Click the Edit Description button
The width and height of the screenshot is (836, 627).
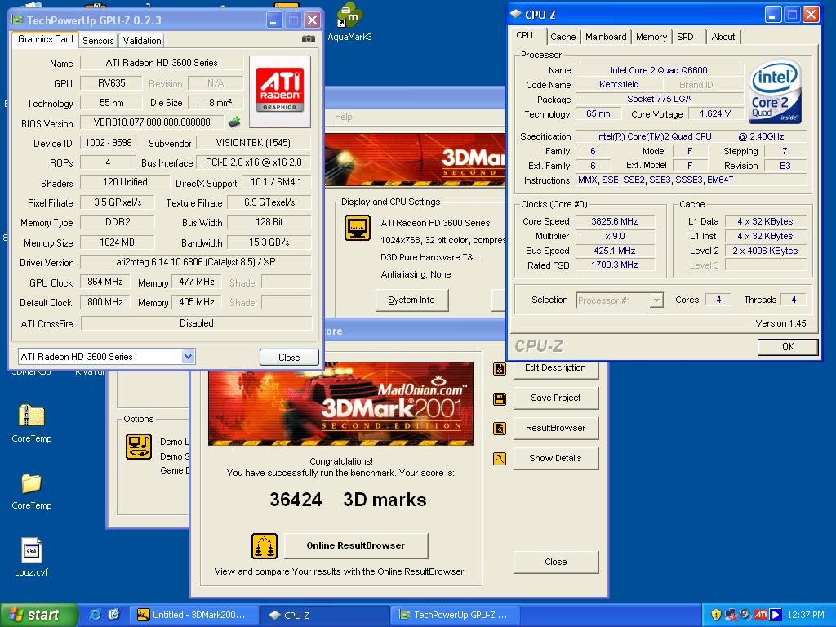[x=555, y=368]
